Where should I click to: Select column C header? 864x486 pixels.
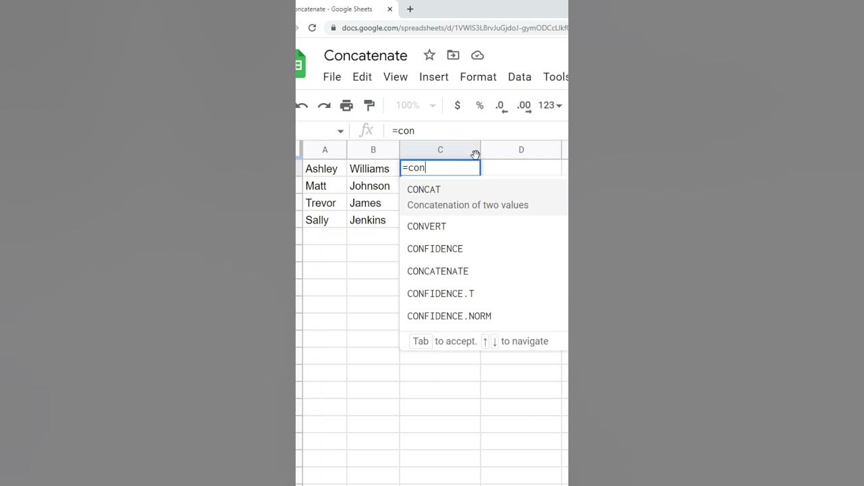point(440,150)
